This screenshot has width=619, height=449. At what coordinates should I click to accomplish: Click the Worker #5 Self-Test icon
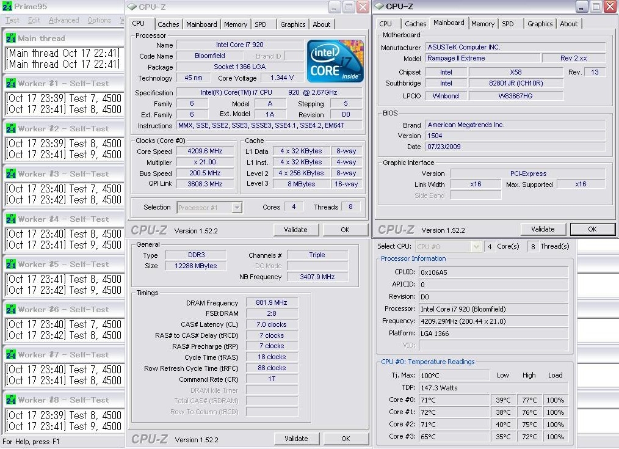coord(10,264)
